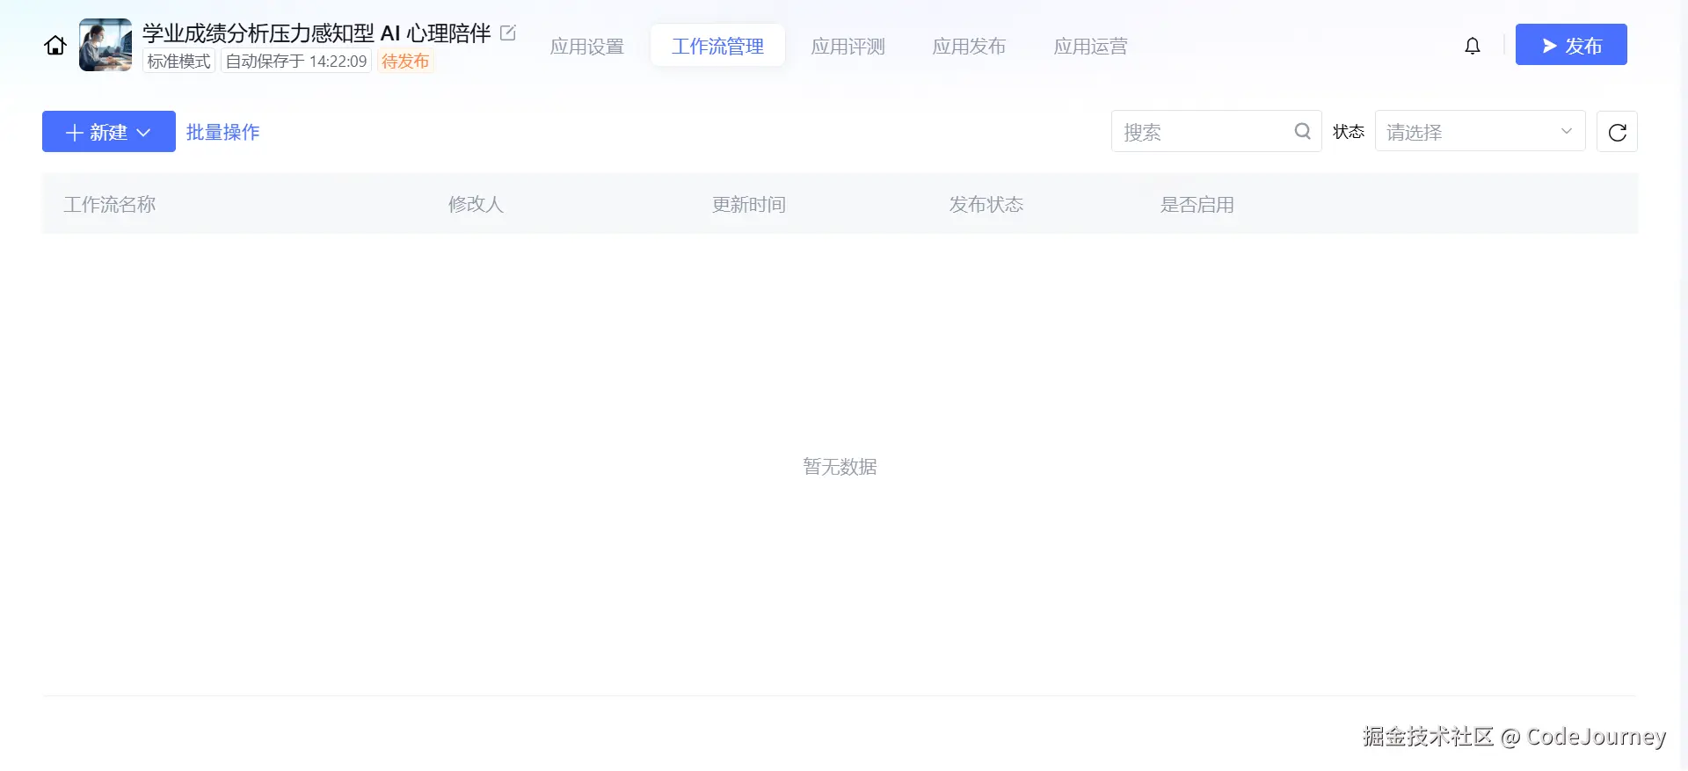Click the 待发布 status tag

tap(405, 61)
